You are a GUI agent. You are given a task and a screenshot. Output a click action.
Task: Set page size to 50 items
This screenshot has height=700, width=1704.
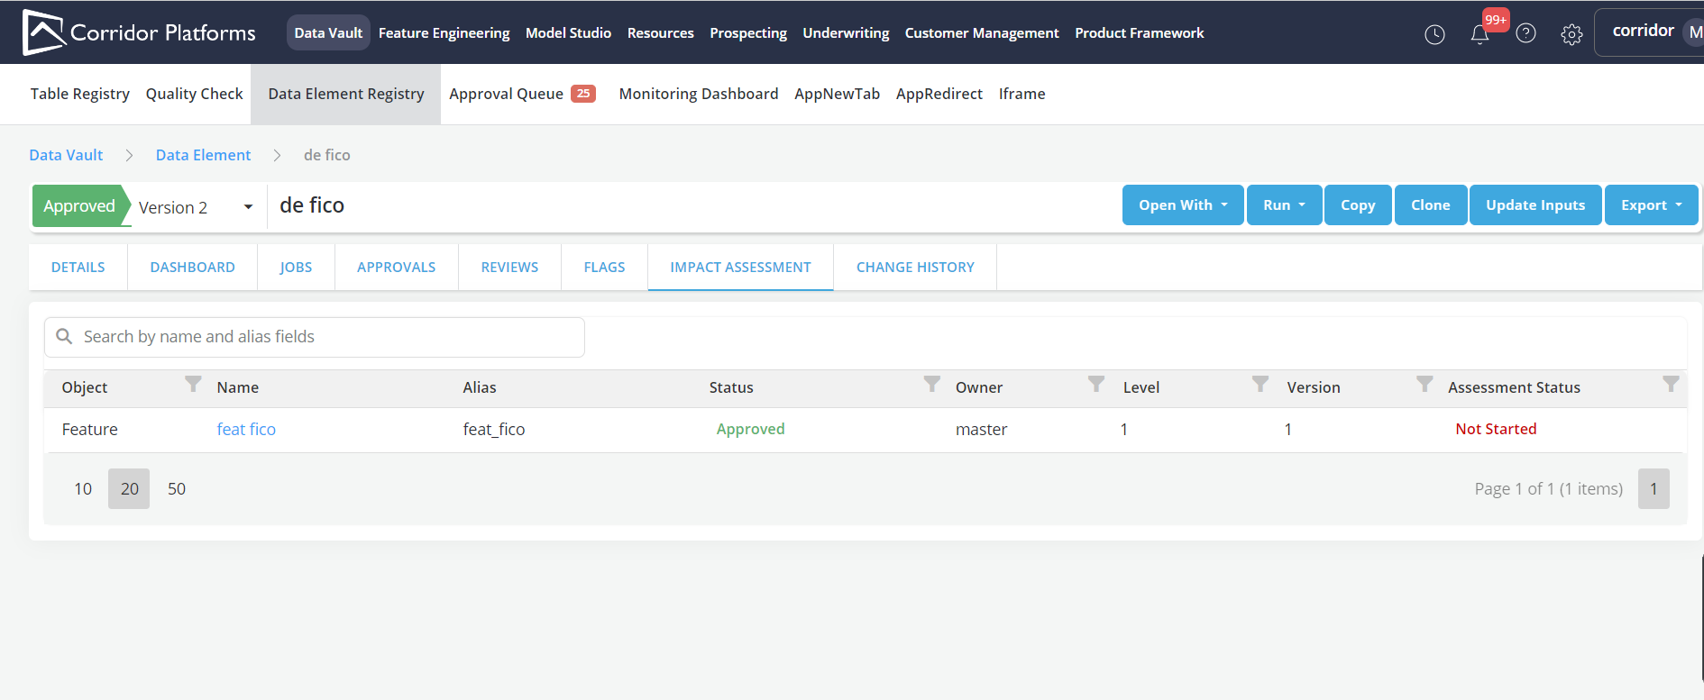point(177,489)
